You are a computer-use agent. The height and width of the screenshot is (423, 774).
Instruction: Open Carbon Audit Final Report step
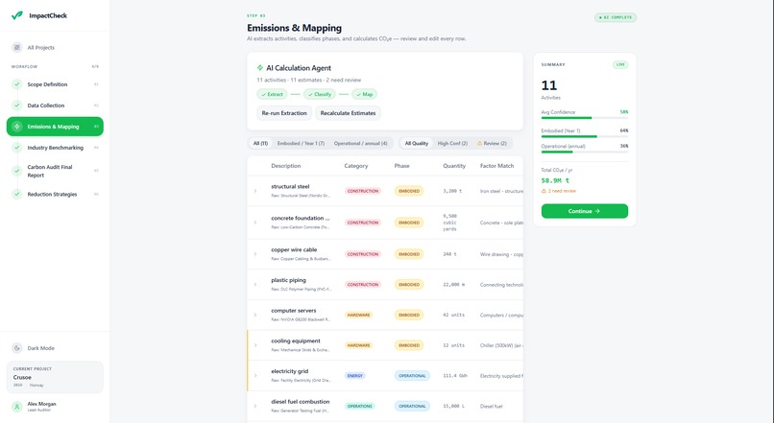point(55,171)
